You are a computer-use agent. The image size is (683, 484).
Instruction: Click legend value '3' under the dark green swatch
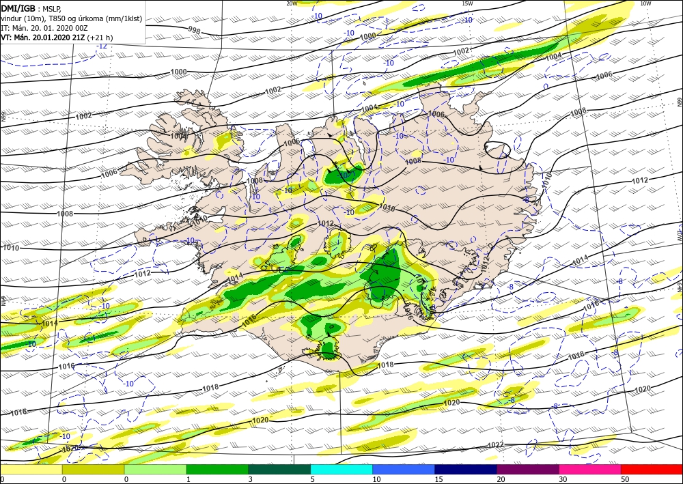(250, 480)
